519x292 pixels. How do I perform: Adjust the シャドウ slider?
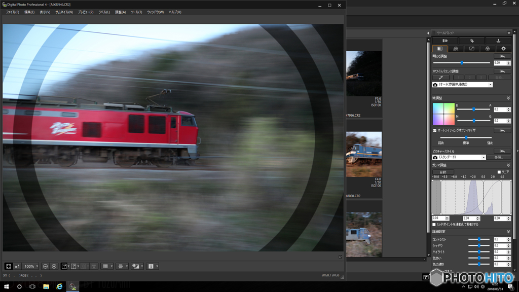pyautogui.click(x=479, y=246)
